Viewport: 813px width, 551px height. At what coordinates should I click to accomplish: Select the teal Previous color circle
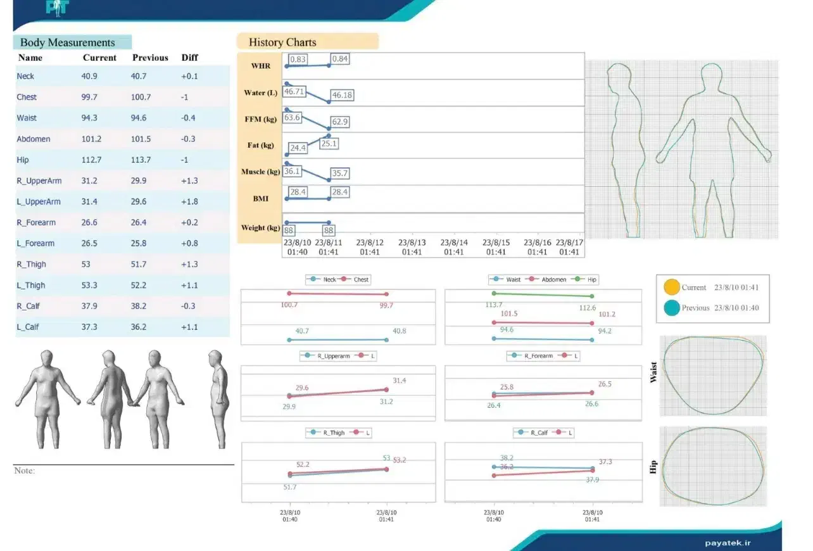click(x=671, y=308)
